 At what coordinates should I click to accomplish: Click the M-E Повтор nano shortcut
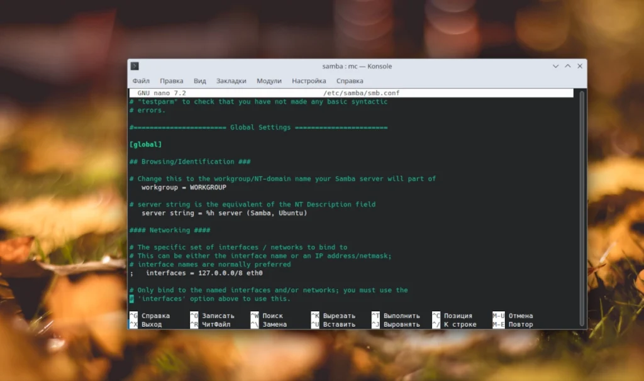[x=513, y=324]
